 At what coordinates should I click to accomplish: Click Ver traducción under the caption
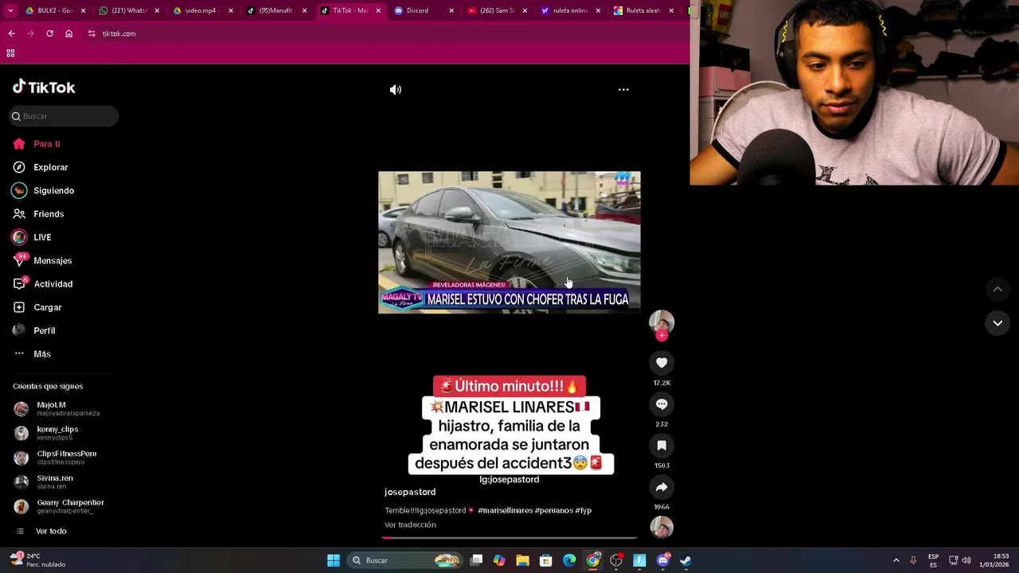click(x=410, y=525)
